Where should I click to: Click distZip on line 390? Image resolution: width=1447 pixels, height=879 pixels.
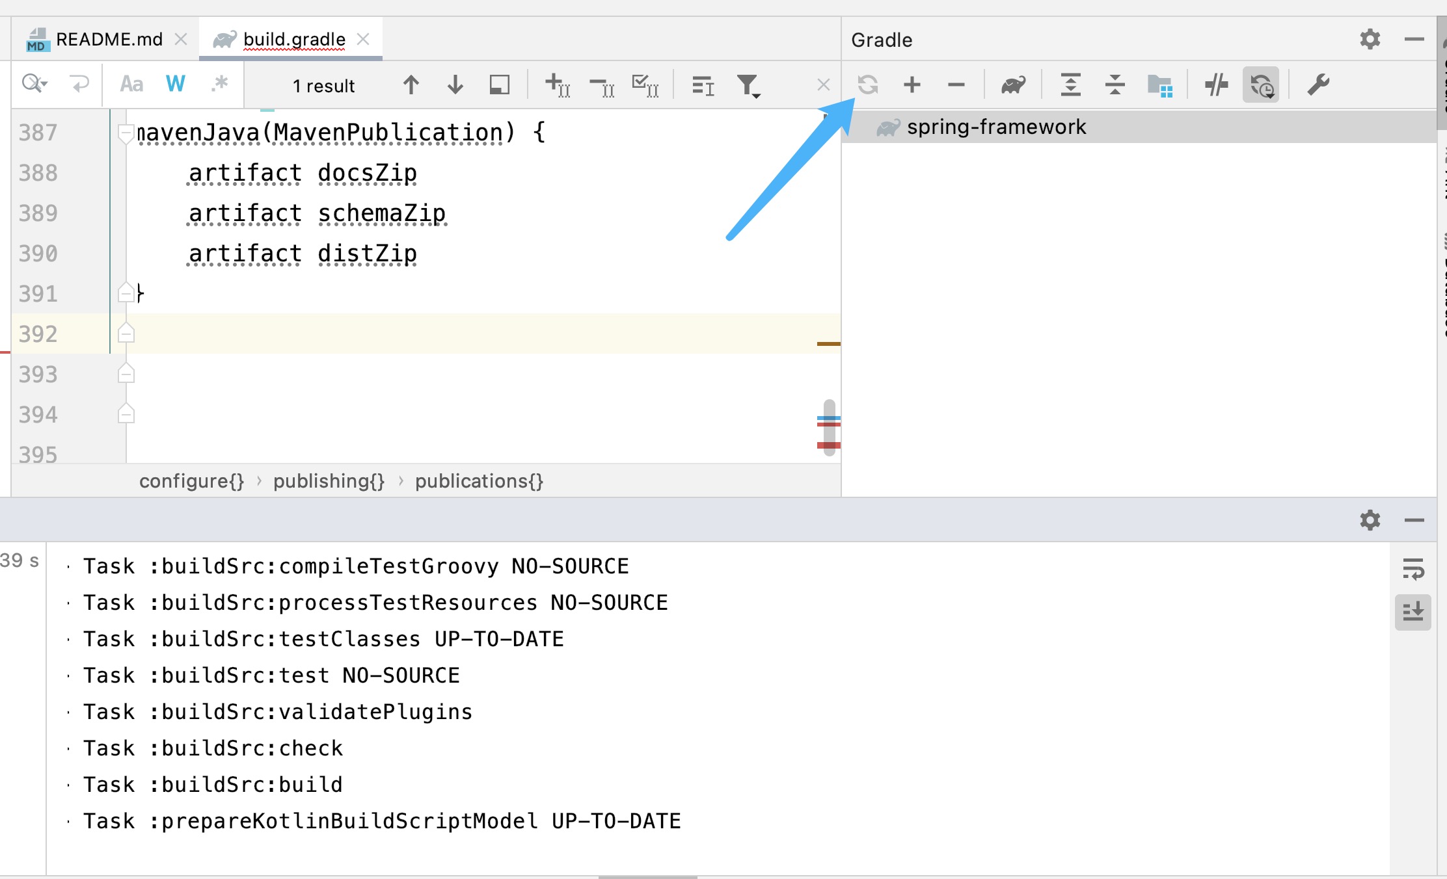(x=367, y=254)
